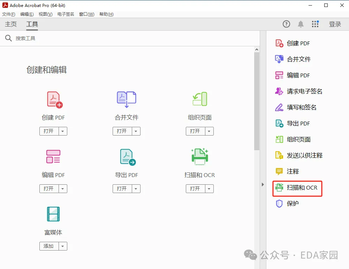Viewport: 349px width, 269px height.
Task: Click the 登录 sign-in link
Action: pos(335,24)
